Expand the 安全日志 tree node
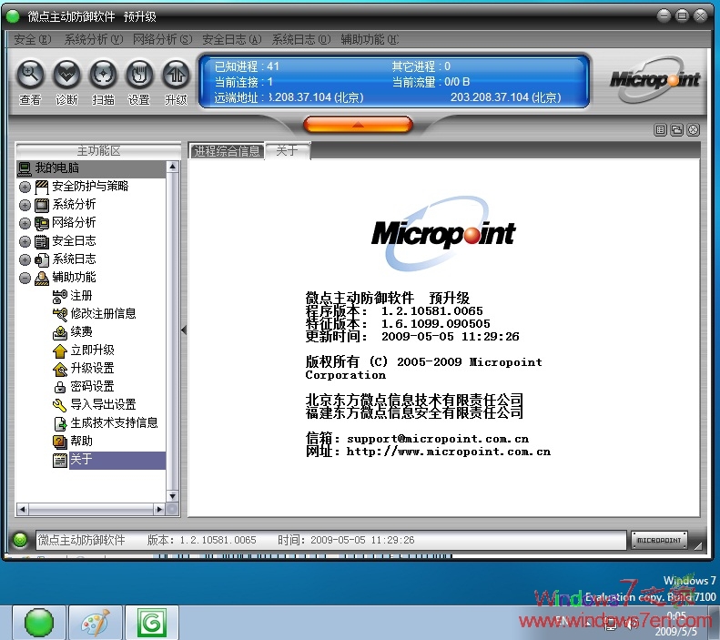This screenshot has height=640, width=720. point(25,241)
